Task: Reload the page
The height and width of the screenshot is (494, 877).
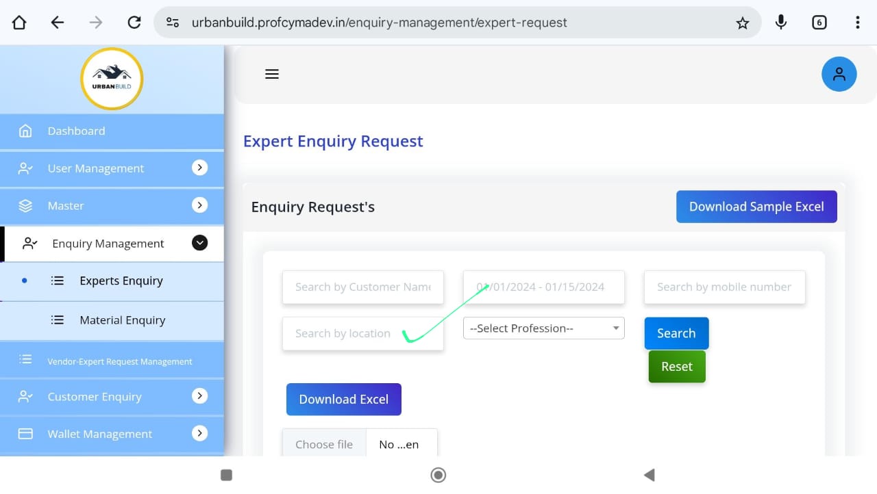Action: [134, 23]
